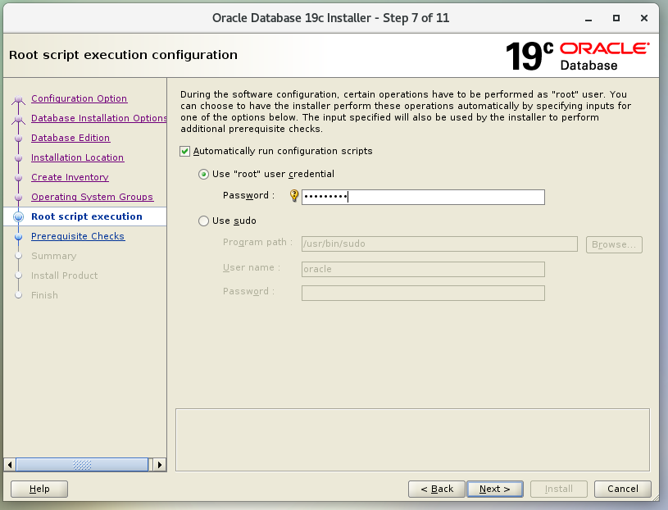Screen dimensions: 668x510
Task: Open the Operating System Groups step
Action: click(x=92, y=198)
